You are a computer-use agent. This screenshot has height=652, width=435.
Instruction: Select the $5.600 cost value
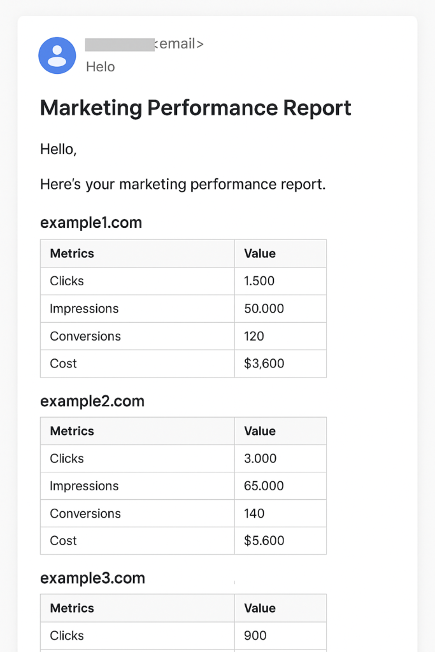[x=264, y=541]
